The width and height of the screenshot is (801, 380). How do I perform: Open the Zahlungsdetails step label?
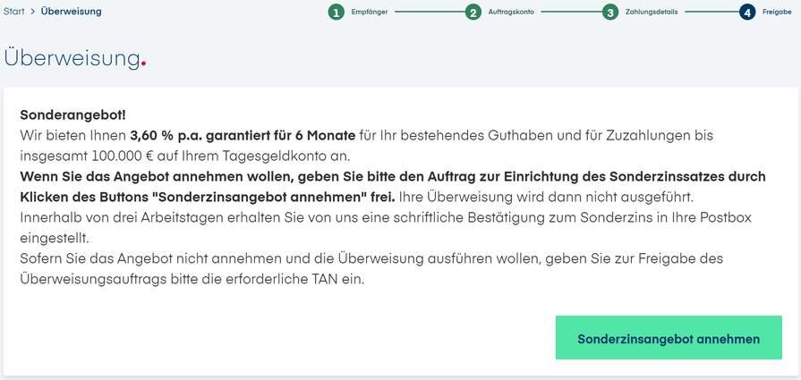point(651,13)
